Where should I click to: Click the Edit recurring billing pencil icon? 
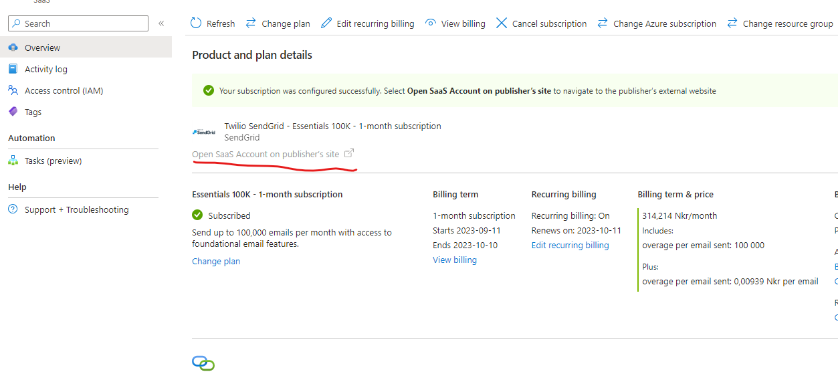pos(326,23)
